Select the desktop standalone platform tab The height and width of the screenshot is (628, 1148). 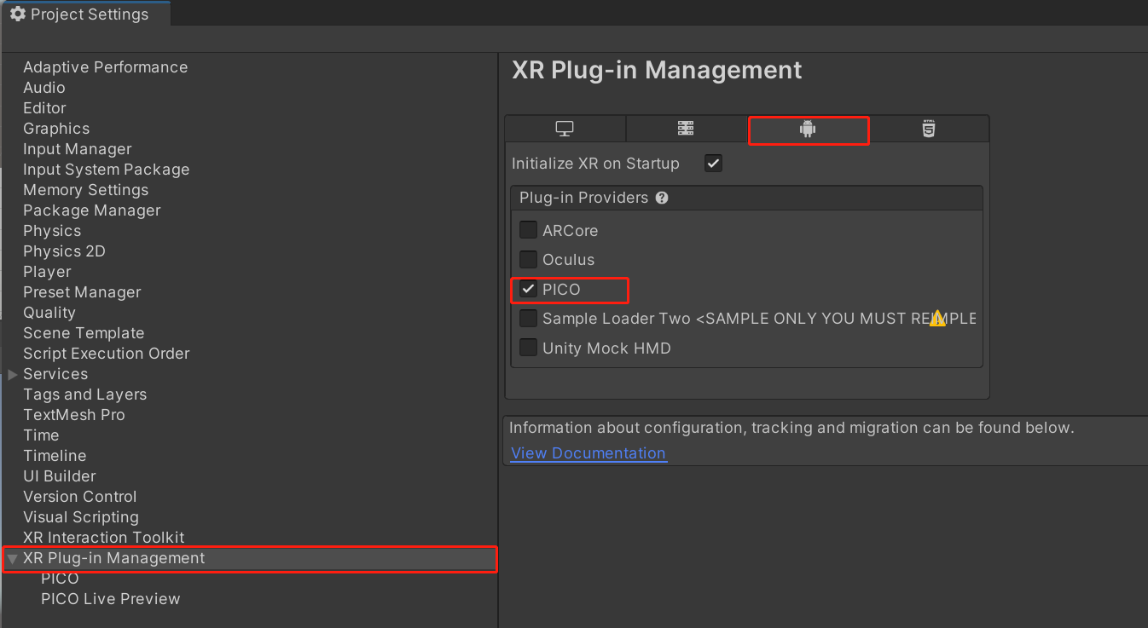[x=565, y=129]
